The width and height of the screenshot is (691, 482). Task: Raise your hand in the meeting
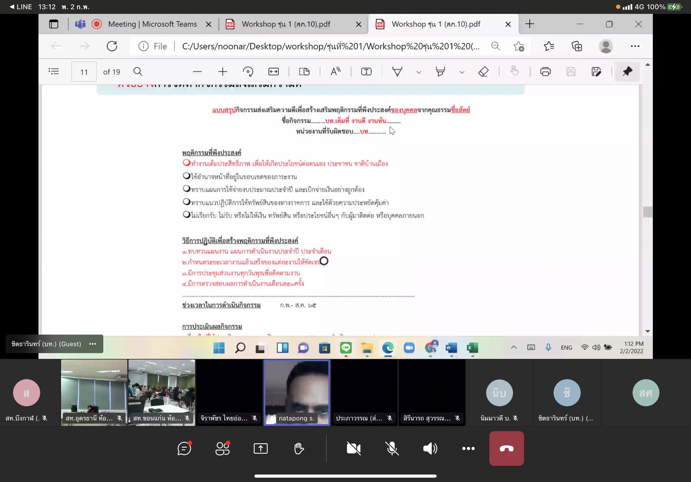click(x=299, y=448)
